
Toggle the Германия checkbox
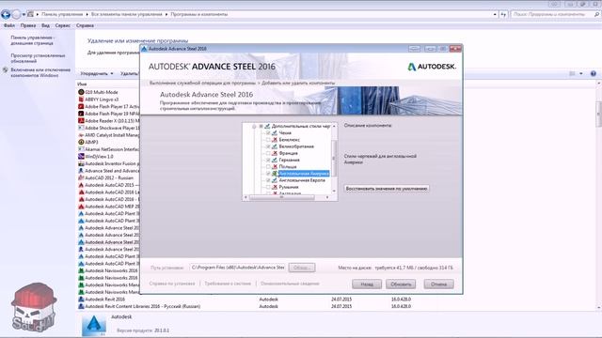pyautogui.click(x=268, y=160)
